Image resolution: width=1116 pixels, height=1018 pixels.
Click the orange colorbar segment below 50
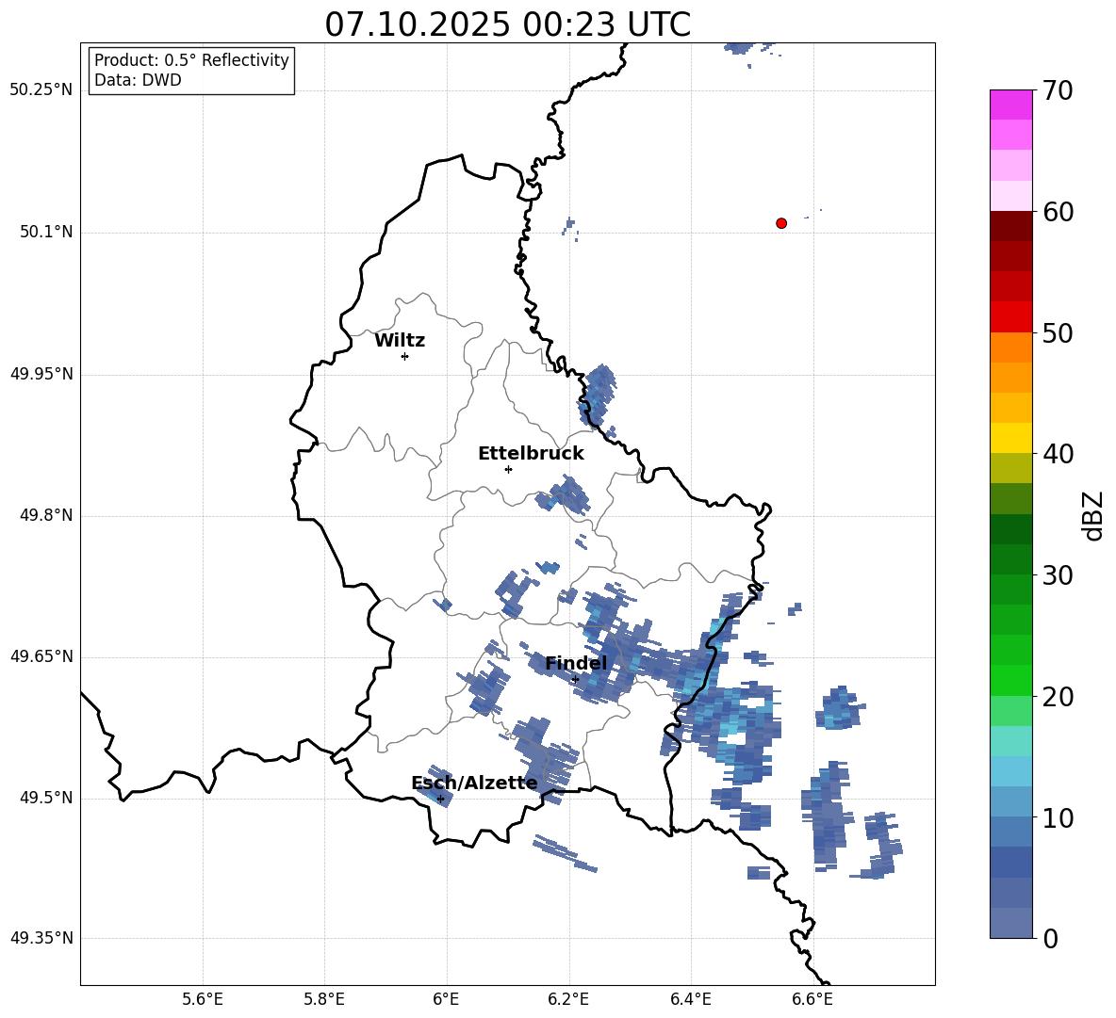(1011, 347)
